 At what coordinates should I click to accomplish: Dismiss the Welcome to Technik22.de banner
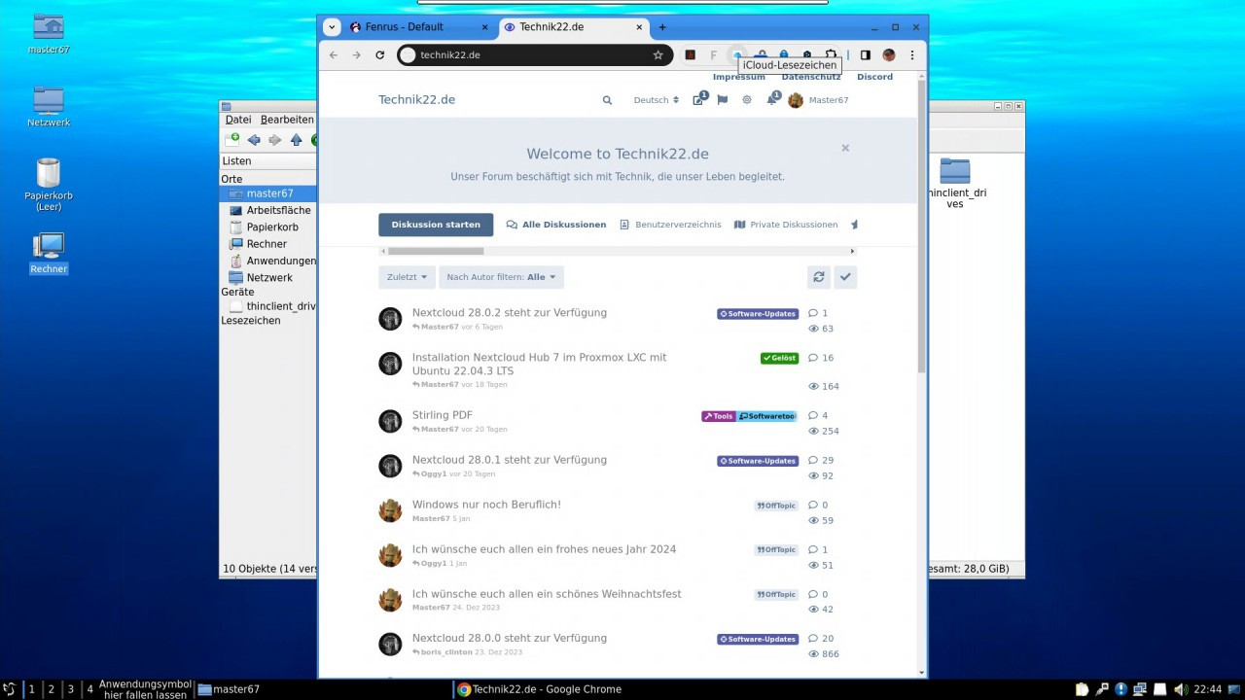845,148
